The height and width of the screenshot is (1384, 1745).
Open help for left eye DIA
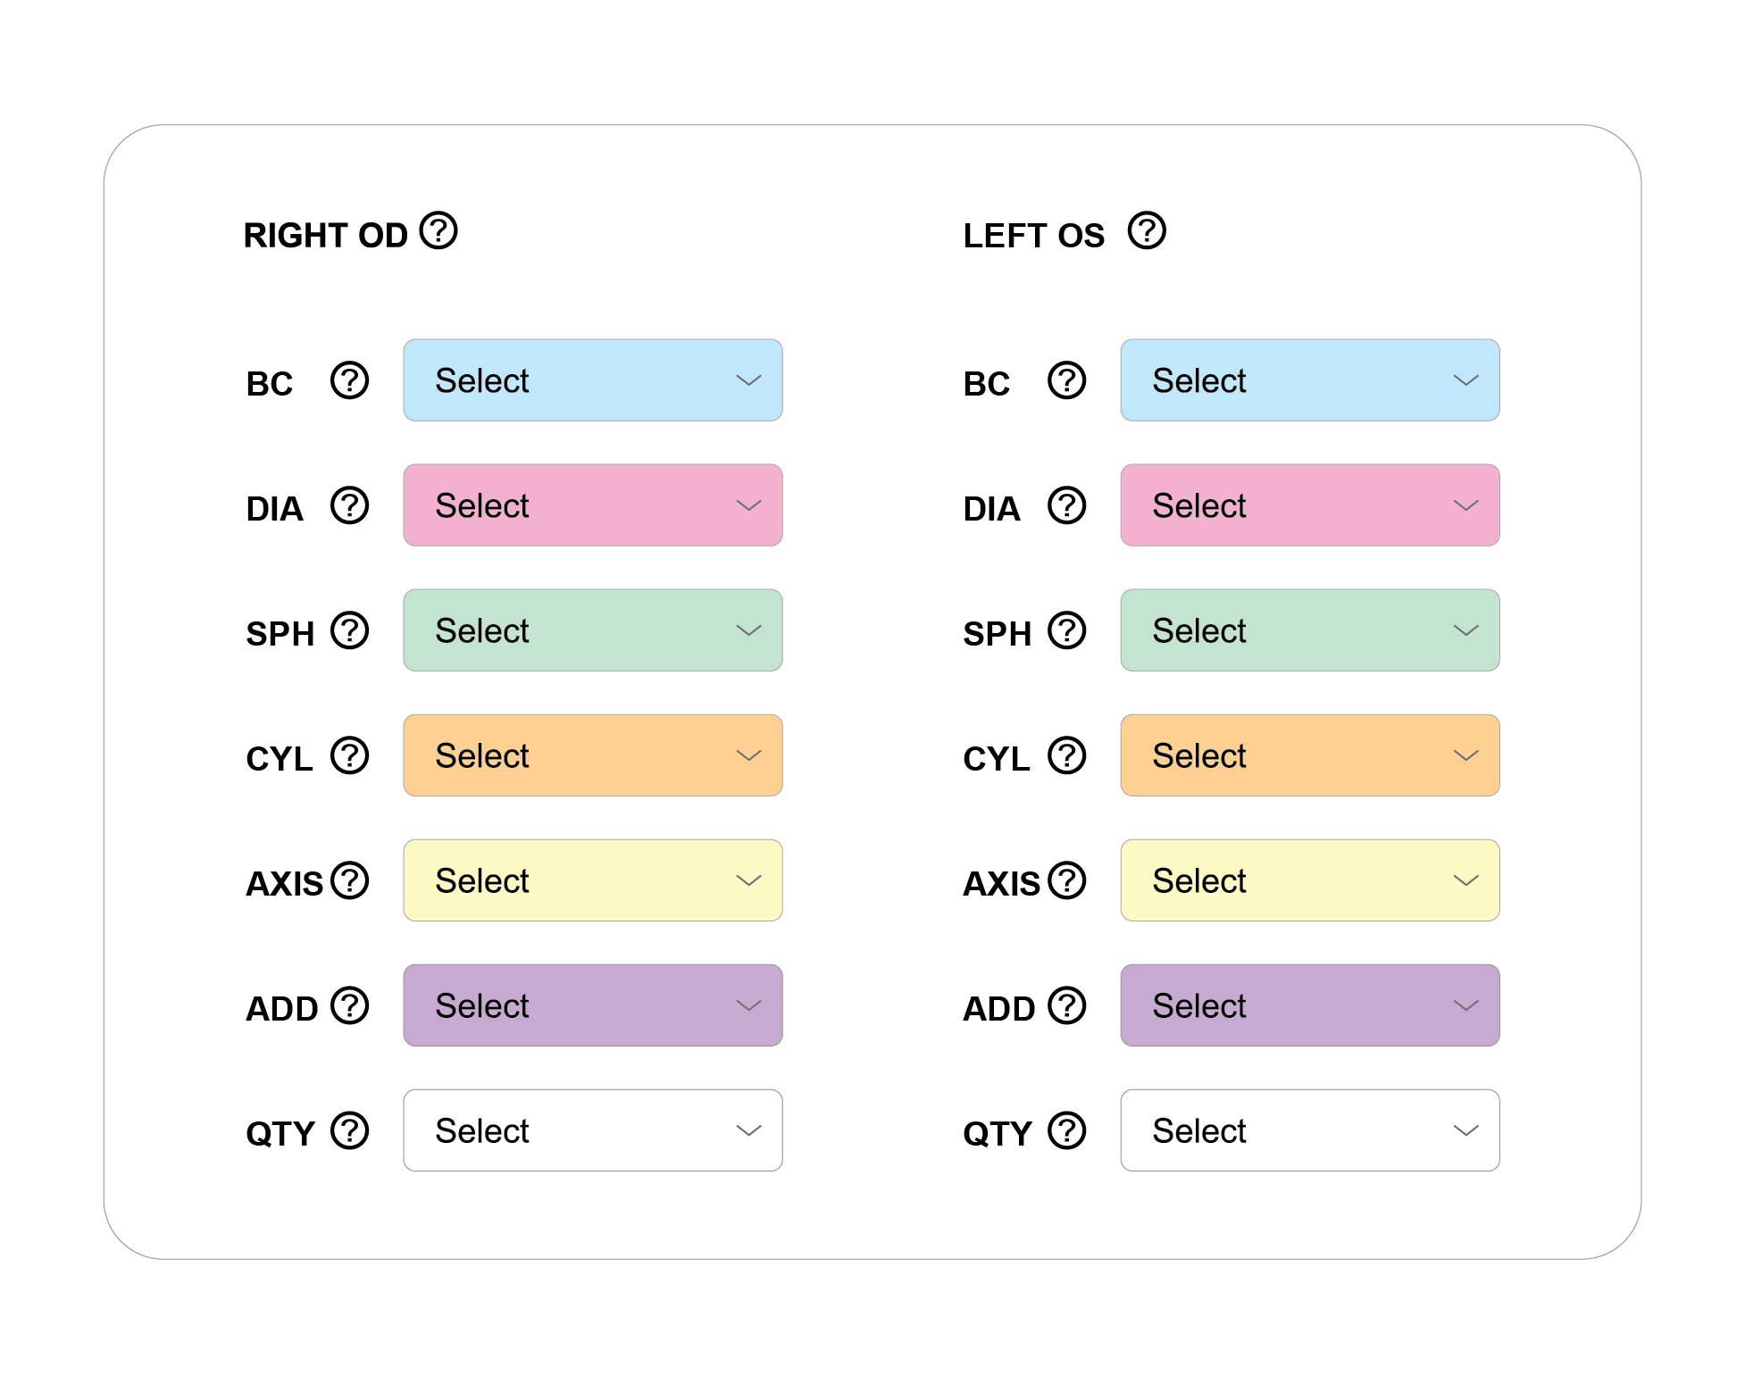(1066, 505)
